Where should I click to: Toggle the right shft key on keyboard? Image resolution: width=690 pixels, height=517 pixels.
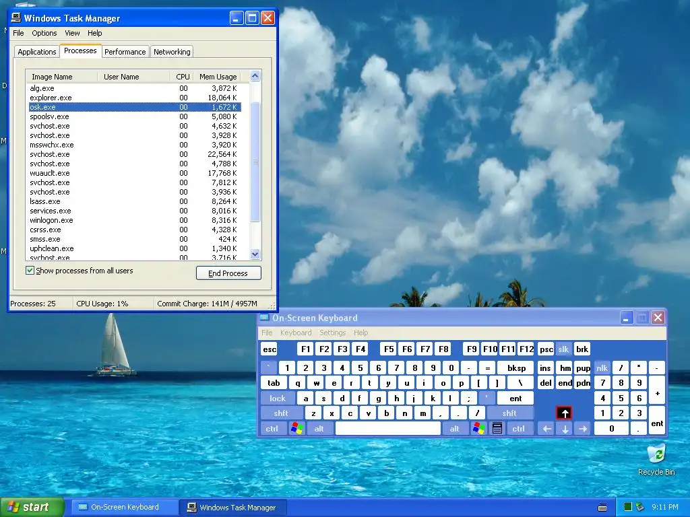pos(509,413)
